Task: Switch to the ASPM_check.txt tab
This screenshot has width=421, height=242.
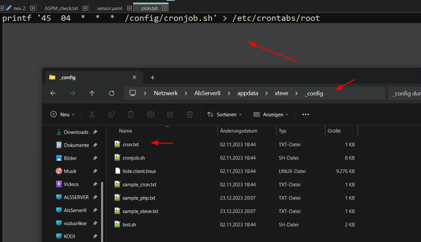Action: pyautogui.click(x=61, y=8)
